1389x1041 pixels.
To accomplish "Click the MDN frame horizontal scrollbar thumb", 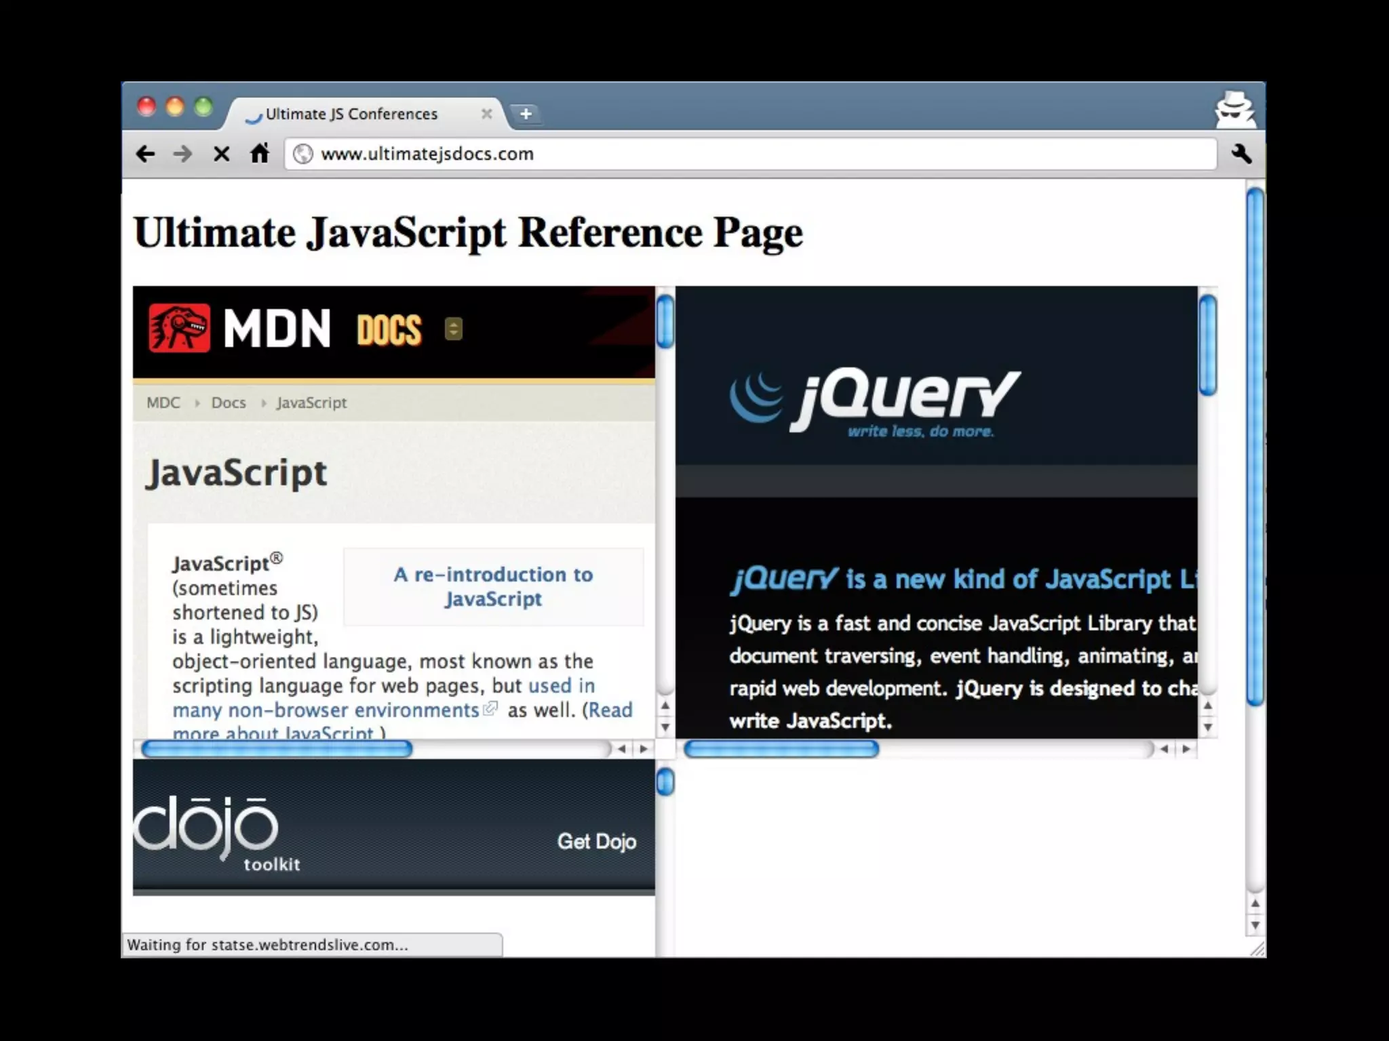I will 276,749.
